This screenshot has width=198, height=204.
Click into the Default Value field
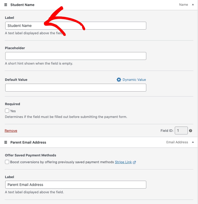click(75, 88)
